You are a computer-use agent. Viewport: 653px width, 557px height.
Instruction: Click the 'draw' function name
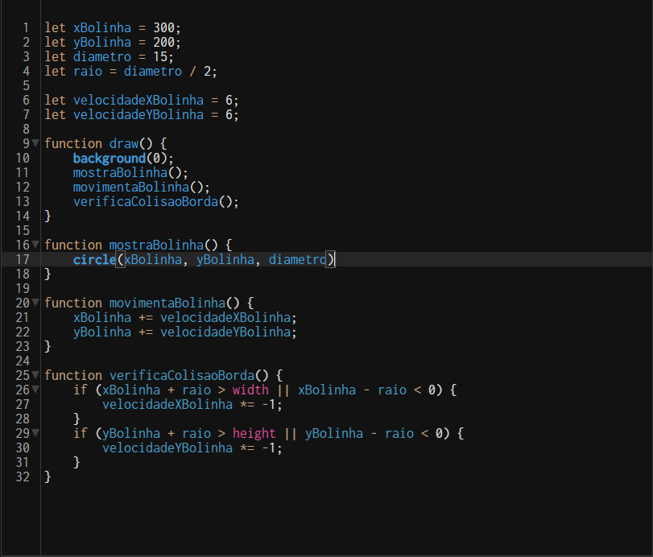pyautogui.click(x=124, y=143)
